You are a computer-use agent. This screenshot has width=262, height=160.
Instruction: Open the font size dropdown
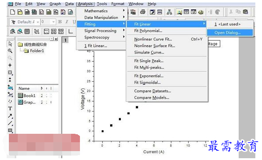[48, 22]
